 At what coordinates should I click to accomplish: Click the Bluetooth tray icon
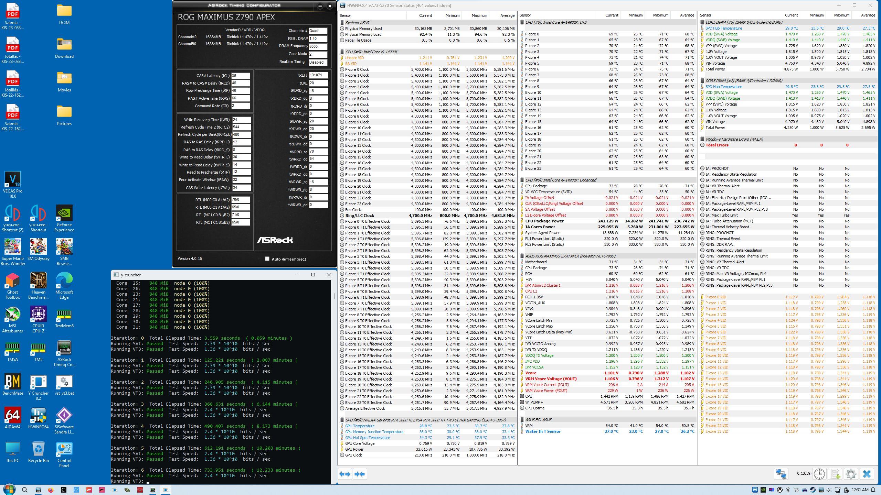(x=788, y=490)
